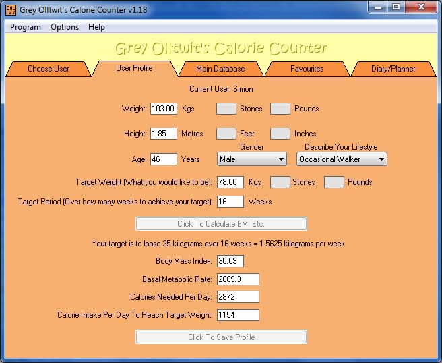Switch to the Choose User tab
This screenshot has width=442, height=363.
pyautogui.click(x=49, y=69)
